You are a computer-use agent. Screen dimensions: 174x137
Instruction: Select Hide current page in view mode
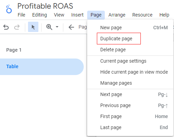(x=130, y=72)
